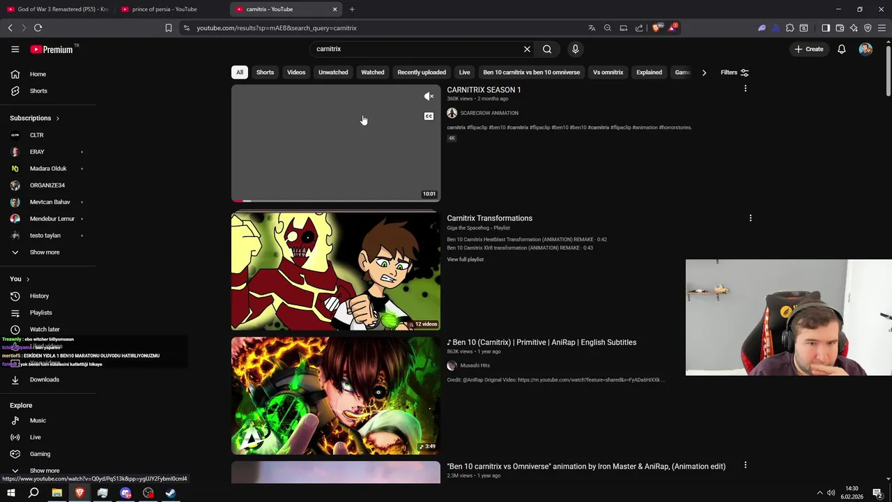Open more options for Iron Master animation video
The height and width of the screenshot is (502, 892).
pyautogui.click(x=745, y=465)
